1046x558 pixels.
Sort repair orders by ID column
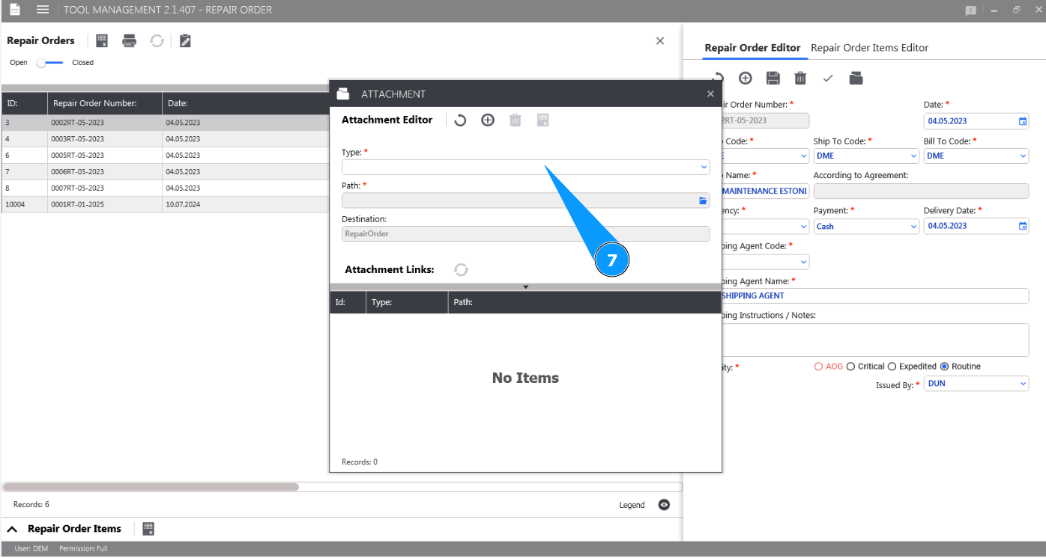click(x=25, y=103)
